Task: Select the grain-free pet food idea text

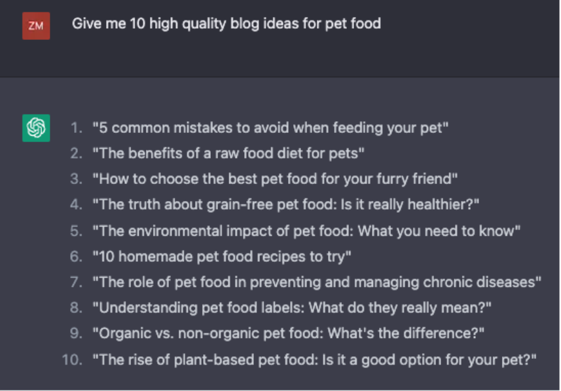Action: point(286,204)
